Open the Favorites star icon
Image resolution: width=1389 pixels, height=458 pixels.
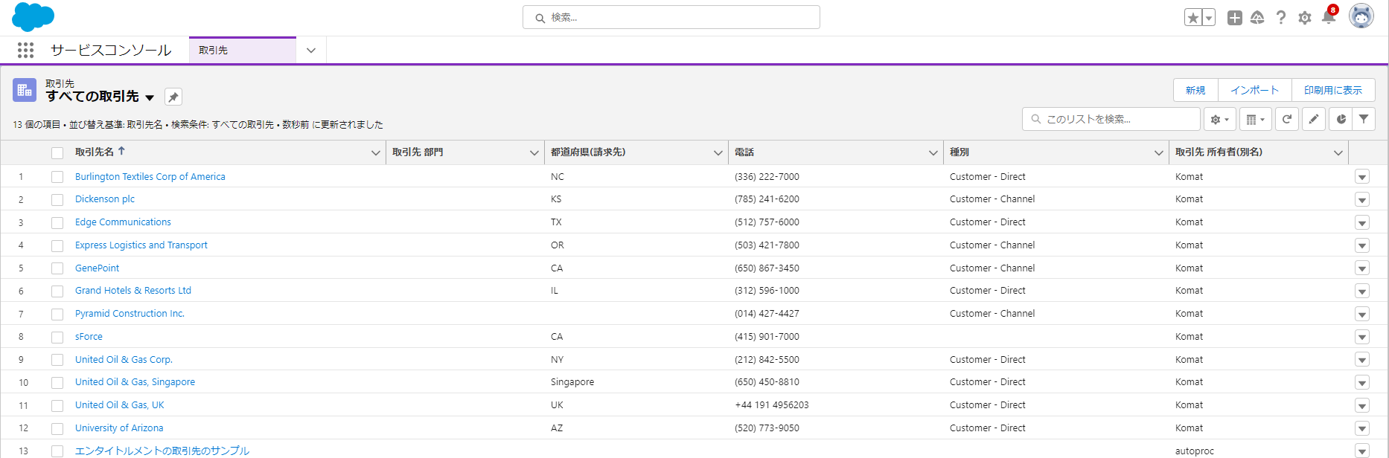1192,18
